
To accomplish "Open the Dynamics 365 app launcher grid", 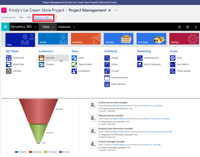I will pos(5,27).
